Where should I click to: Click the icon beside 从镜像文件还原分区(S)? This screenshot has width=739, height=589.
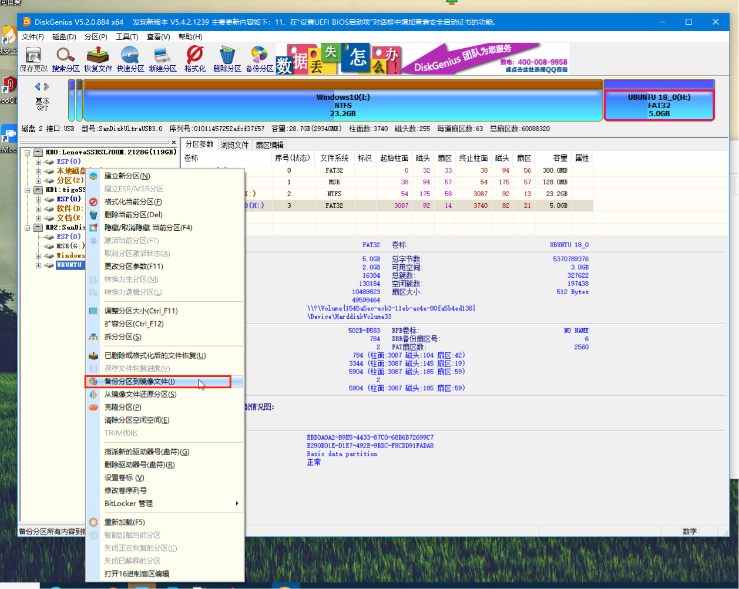click(x=93, y=394)
